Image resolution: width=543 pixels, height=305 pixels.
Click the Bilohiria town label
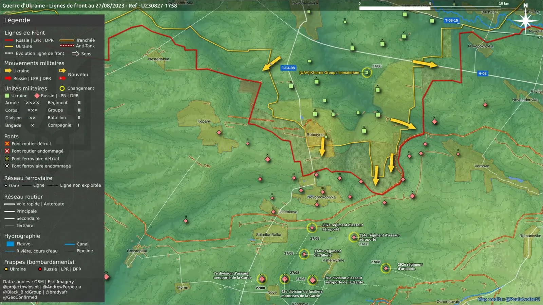(x=488, y=12)
